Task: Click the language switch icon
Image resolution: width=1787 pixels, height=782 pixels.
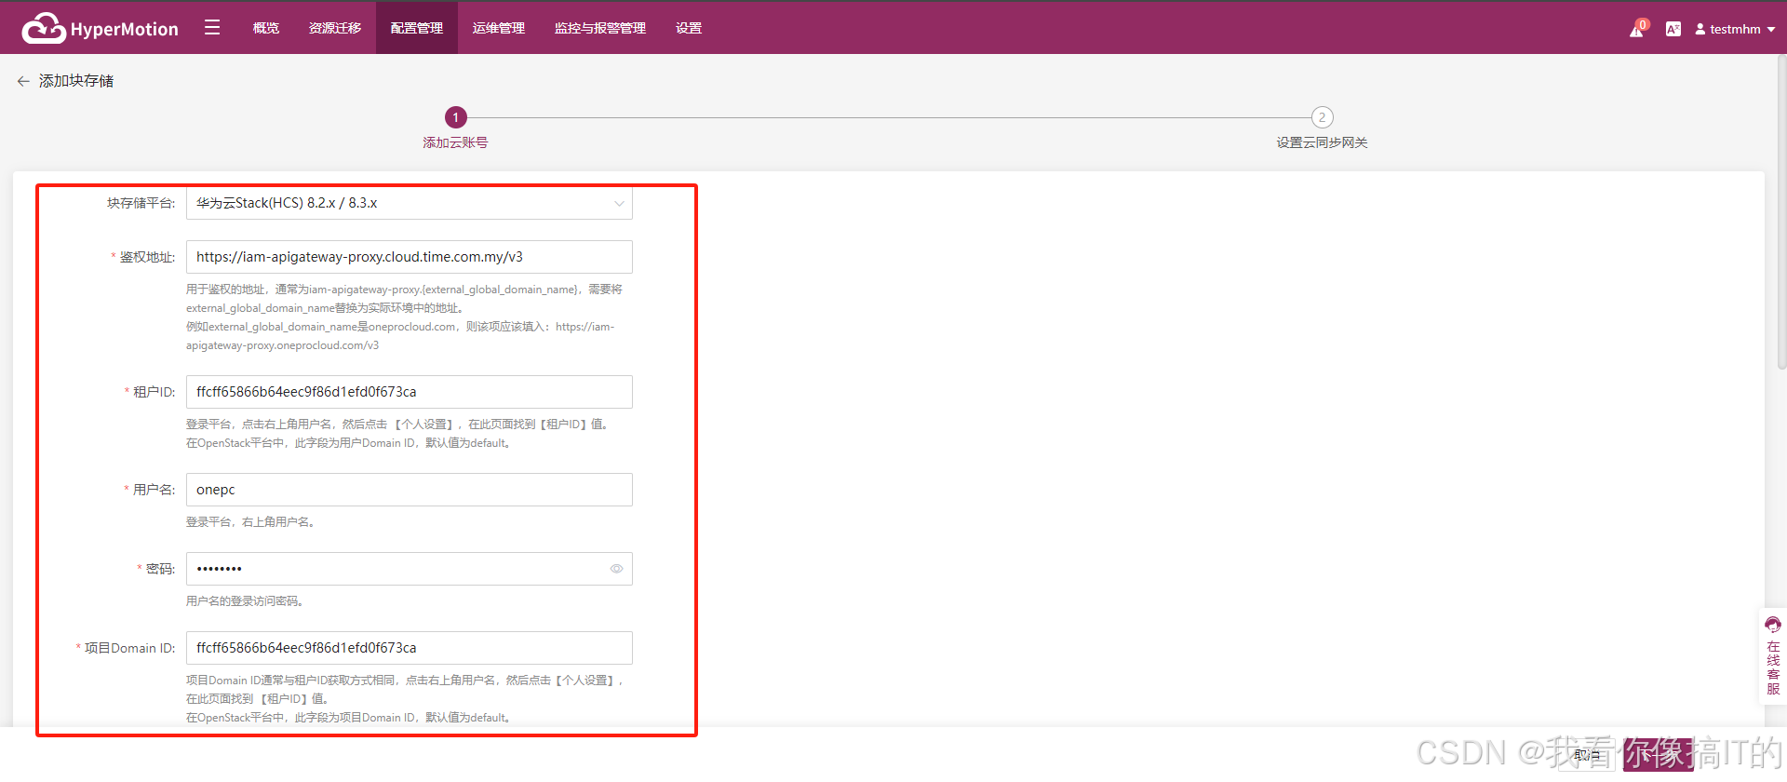Action: (x=1673, y=29)
